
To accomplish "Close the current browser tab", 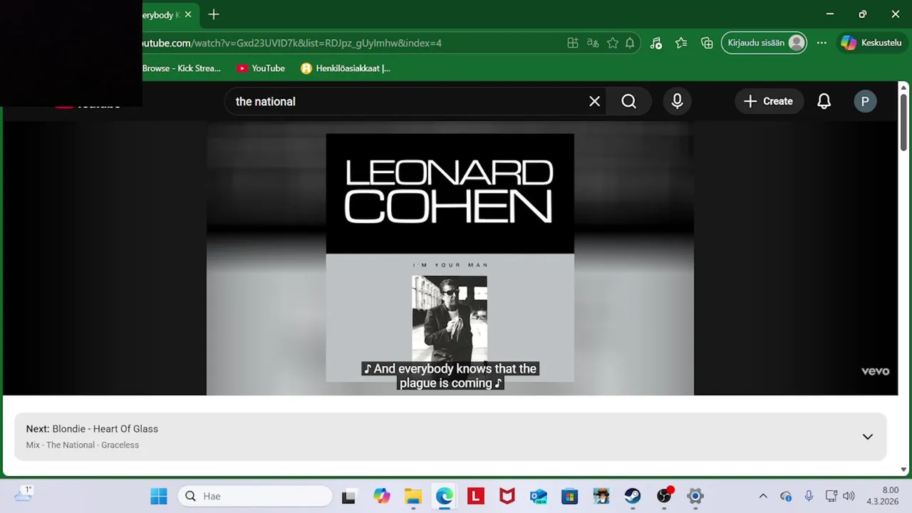I will 188,14.
